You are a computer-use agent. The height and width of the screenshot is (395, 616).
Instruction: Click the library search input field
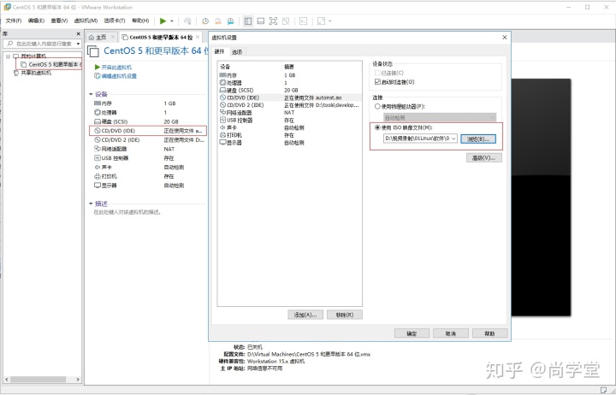[43, 44]
